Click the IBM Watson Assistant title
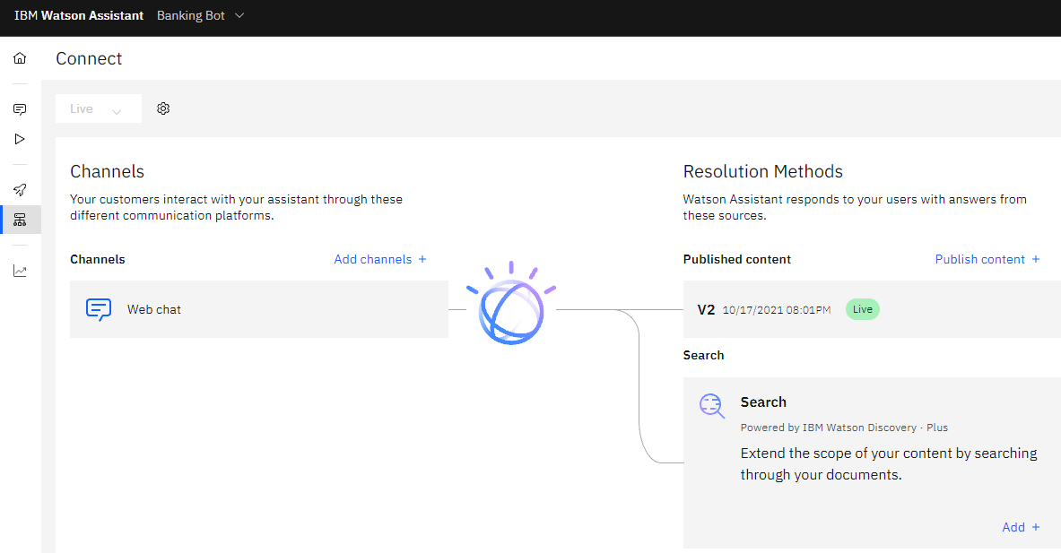The image size is (1061, 553). (x=79, y=15)
